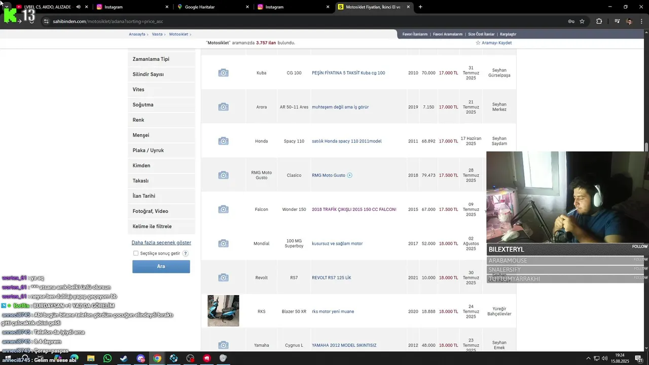Open Favori Aramalarım in the top menu
The width and height of the screenshot is (649, 365).
(x=448, y=34)
